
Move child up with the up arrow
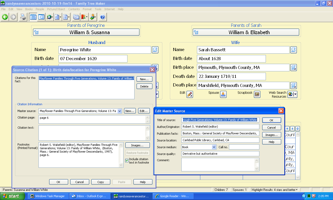coord(287,129)
